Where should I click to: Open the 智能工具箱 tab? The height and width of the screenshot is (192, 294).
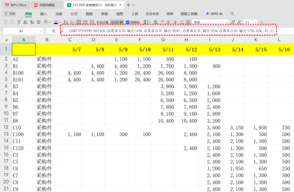pos(189,14)
